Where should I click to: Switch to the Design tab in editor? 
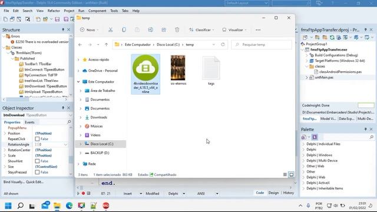tap(273, 193)
